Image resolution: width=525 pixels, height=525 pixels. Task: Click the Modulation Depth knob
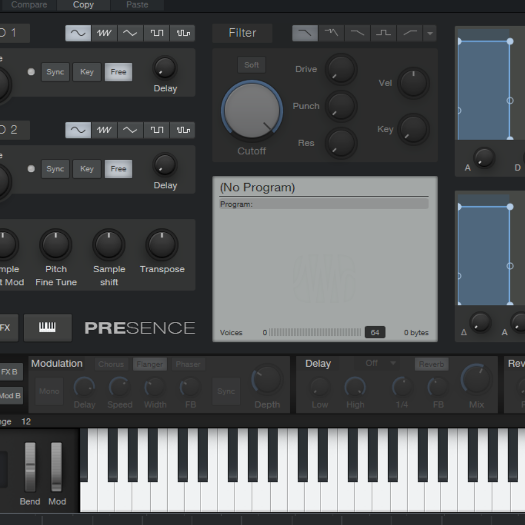pos(267,380)
